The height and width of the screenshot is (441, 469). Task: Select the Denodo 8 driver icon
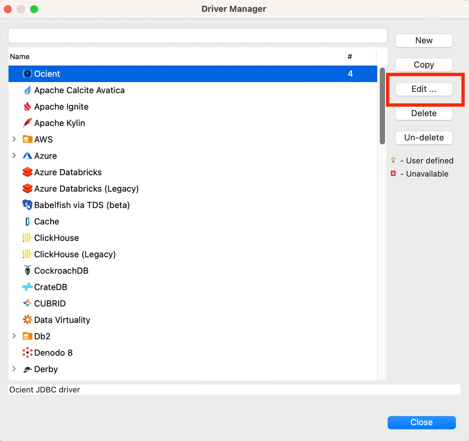pos(27,352)
